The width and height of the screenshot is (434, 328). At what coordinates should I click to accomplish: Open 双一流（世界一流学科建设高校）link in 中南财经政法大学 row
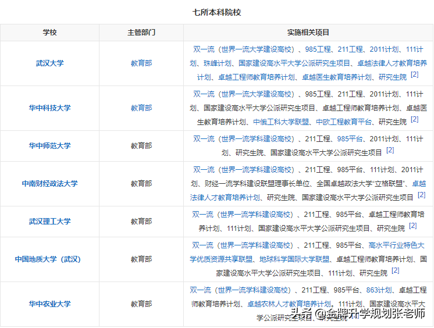click(244, 170)
